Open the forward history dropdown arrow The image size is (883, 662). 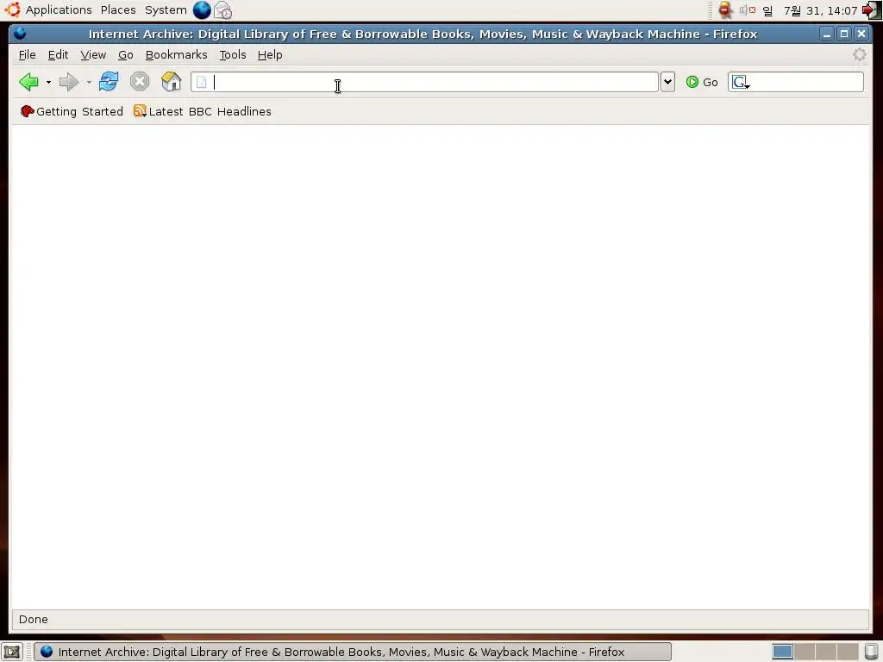89,83
